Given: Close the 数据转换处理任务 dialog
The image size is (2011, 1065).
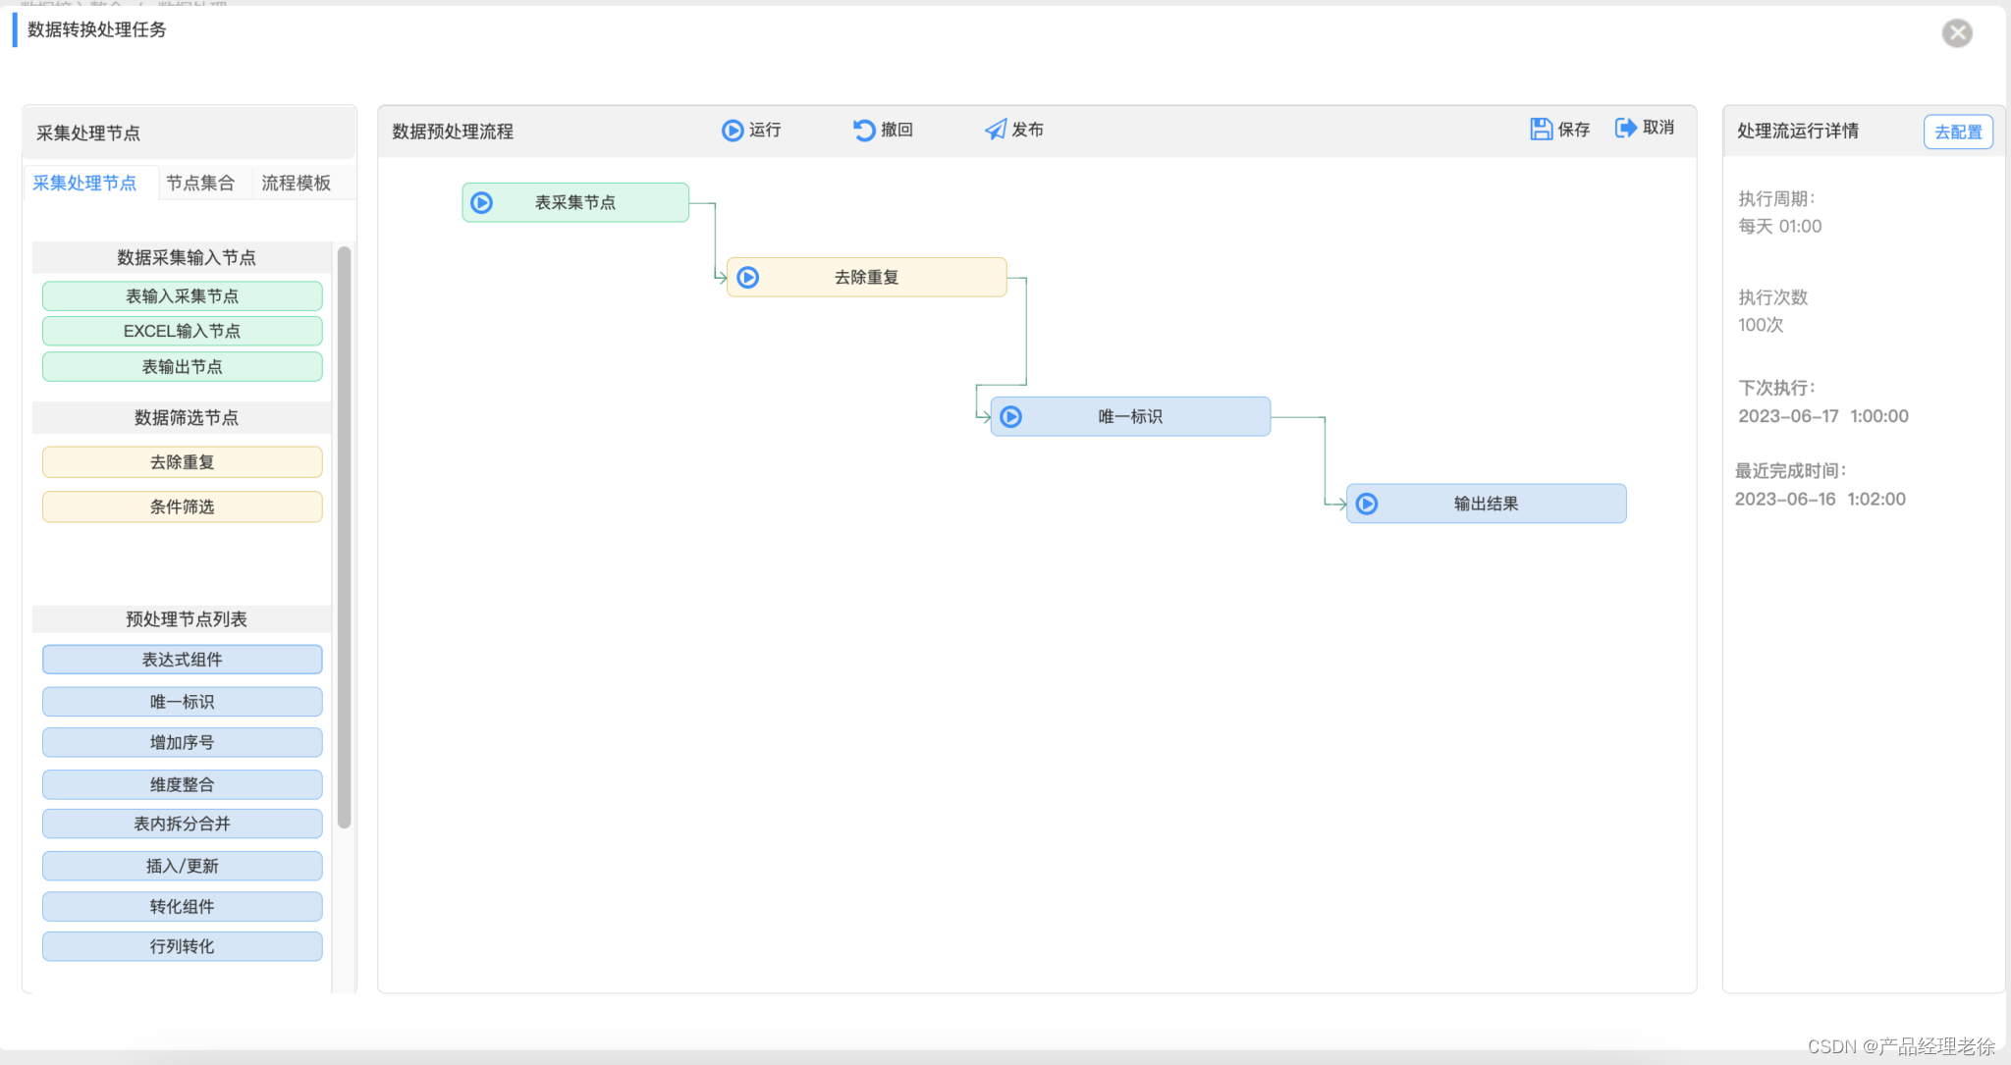Looking at the screenshot, I should (1956, 33).
